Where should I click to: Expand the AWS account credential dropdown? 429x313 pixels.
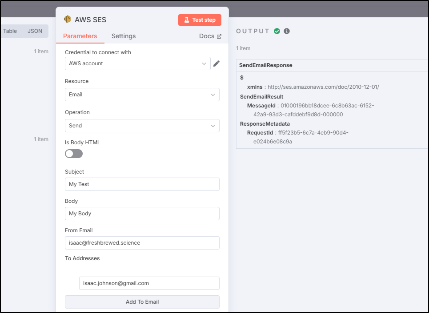[138, 63]
